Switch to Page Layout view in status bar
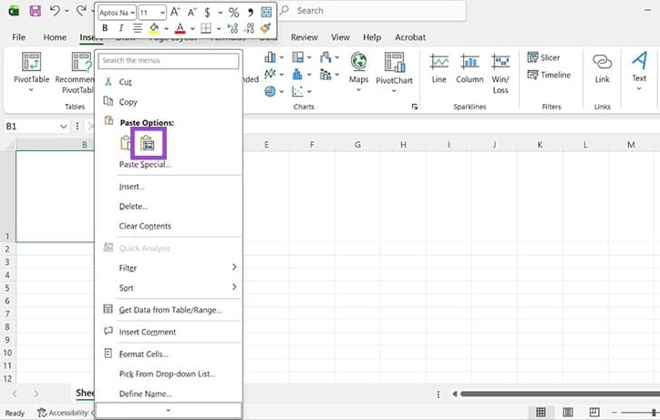Screen dimensions: 660x420 pos(568,413)
